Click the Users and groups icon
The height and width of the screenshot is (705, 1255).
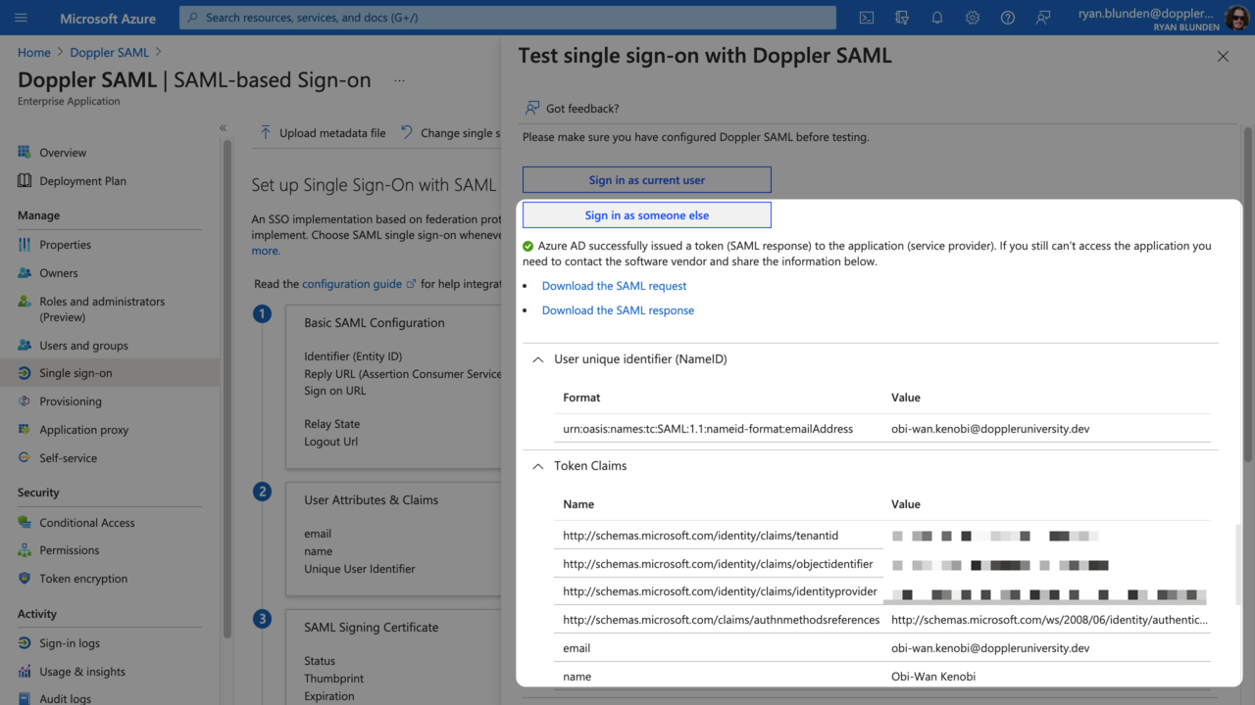click(25, 345)
